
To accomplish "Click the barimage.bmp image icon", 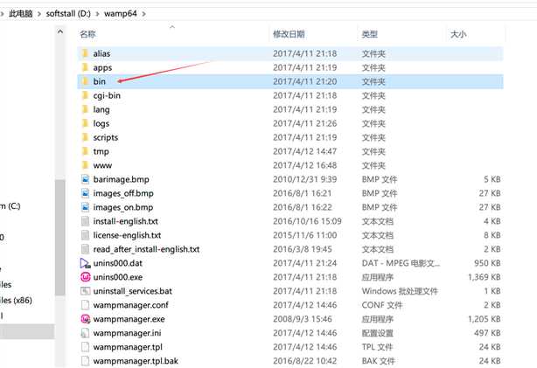I will click(86, 179).
